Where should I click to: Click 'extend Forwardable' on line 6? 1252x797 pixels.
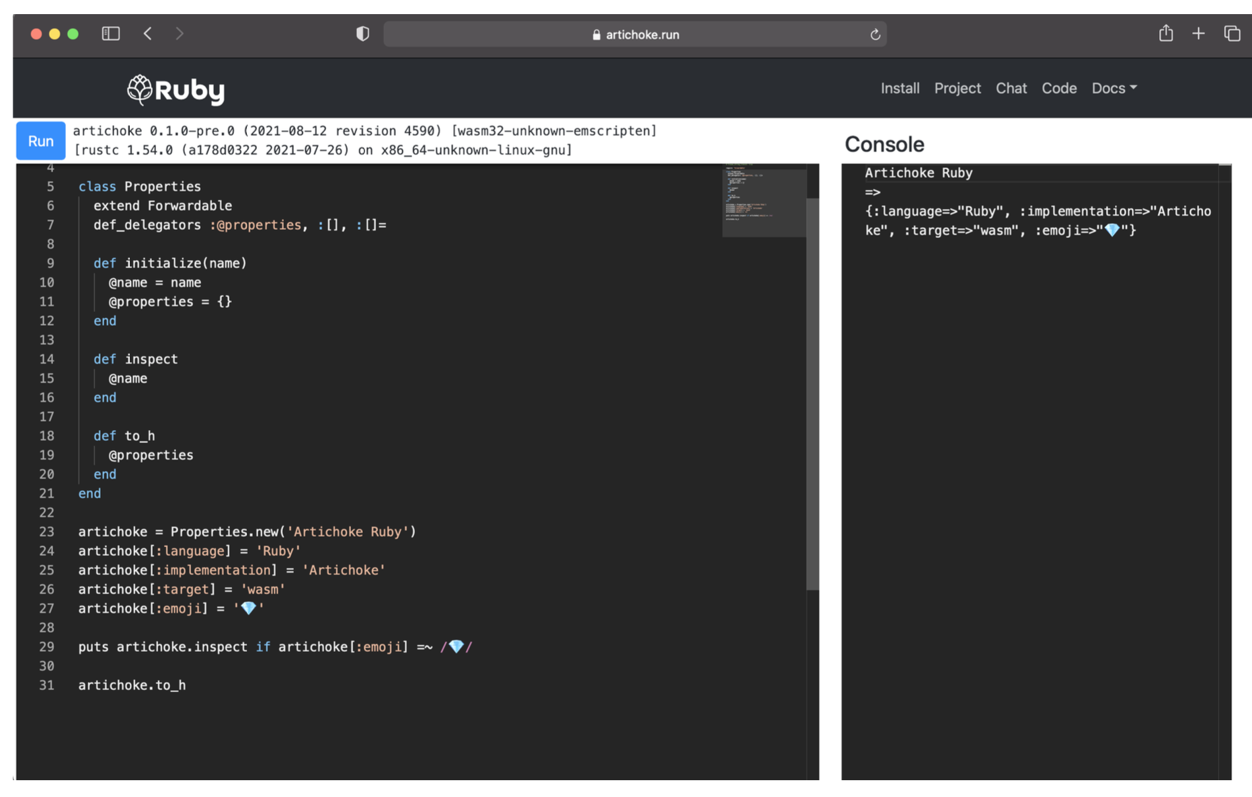pyautogui.click(x=163, y=206)
